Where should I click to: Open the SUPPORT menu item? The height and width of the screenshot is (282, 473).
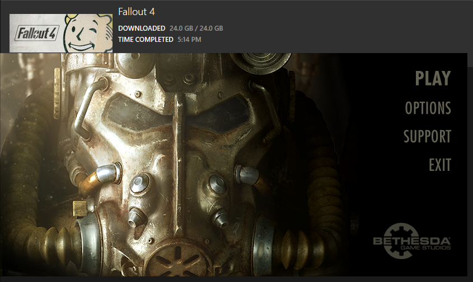[427, 136]
